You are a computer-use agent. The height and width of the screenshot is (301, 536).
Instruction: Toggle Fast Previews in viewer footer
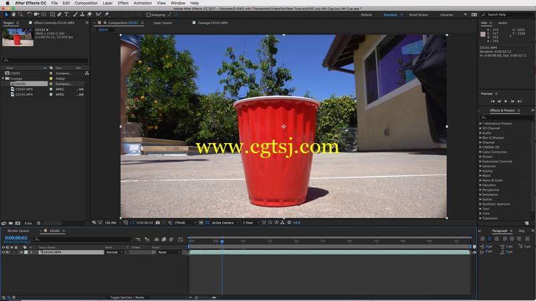(270, 223)
